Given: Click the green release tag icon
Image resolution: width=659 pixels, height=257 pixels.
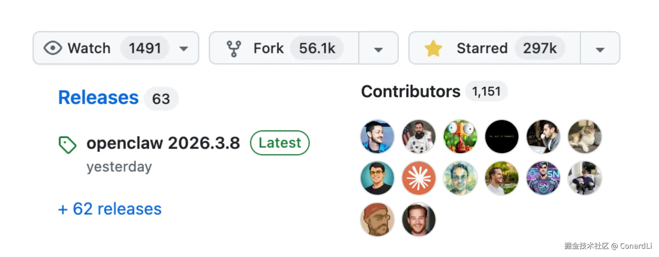Looking at the screenshot, I should click(67, 145).
